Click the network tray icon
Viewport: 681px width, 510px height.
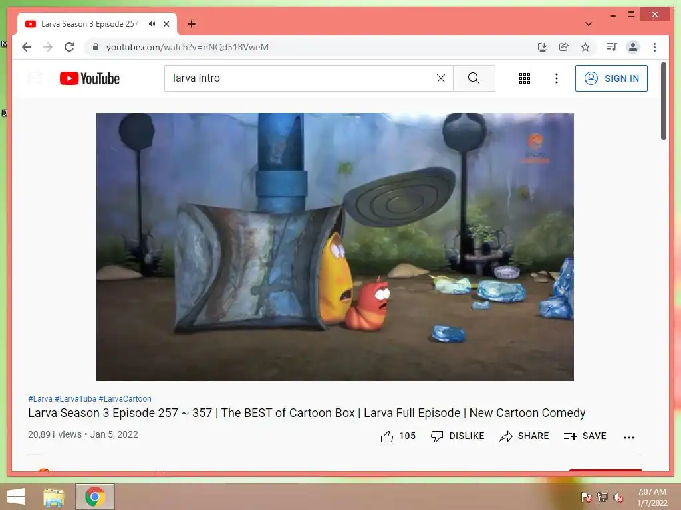click(x=603, y=497)
